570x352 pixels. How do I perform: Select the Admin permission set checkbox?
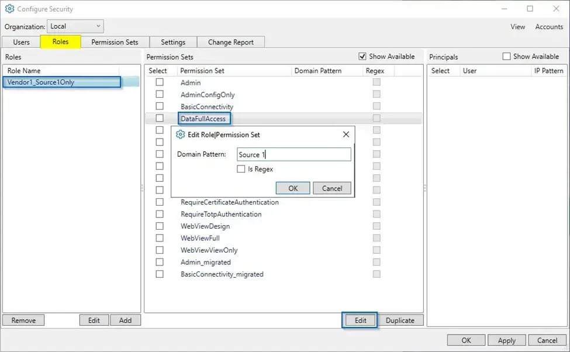point(160,82)
